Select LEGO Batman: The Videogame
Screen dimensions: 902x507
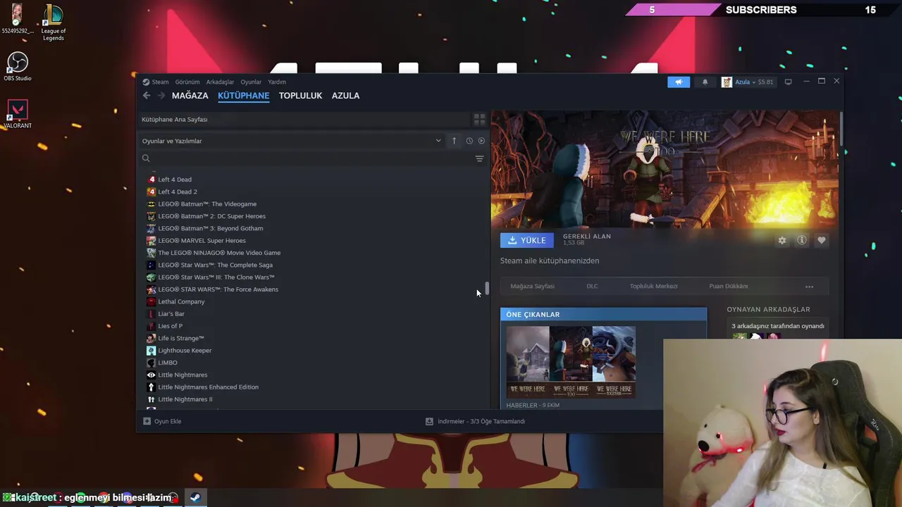pyautogui.click(x=207, y=204)
